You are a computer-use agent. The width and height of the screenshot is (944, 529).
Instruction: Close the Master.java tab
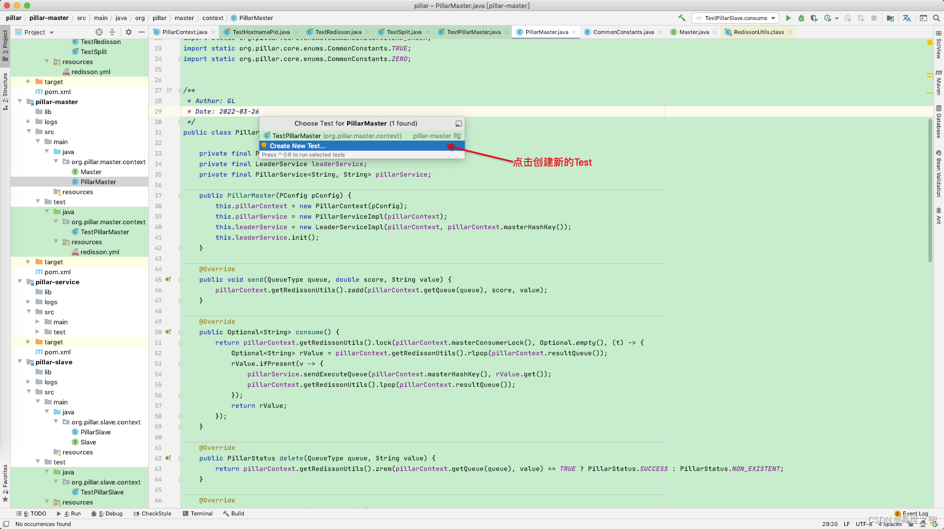pos(715,32)
